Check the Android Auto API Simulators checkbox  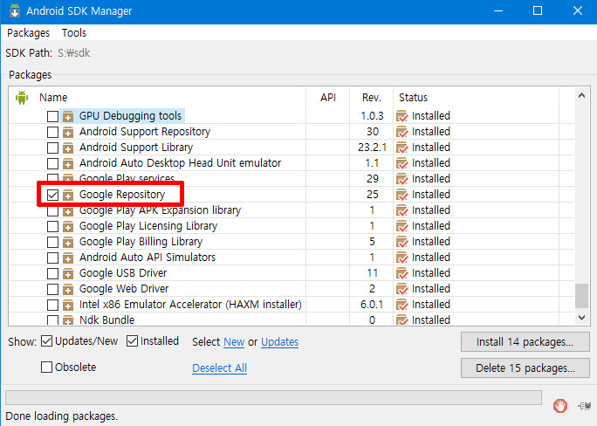click(x=52, y=258)
